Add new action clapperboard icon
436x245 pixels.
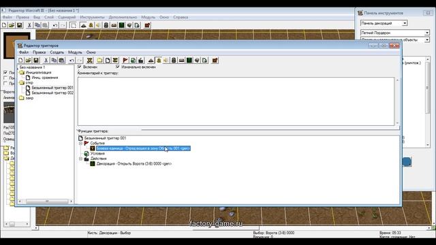tap(141, 61)
